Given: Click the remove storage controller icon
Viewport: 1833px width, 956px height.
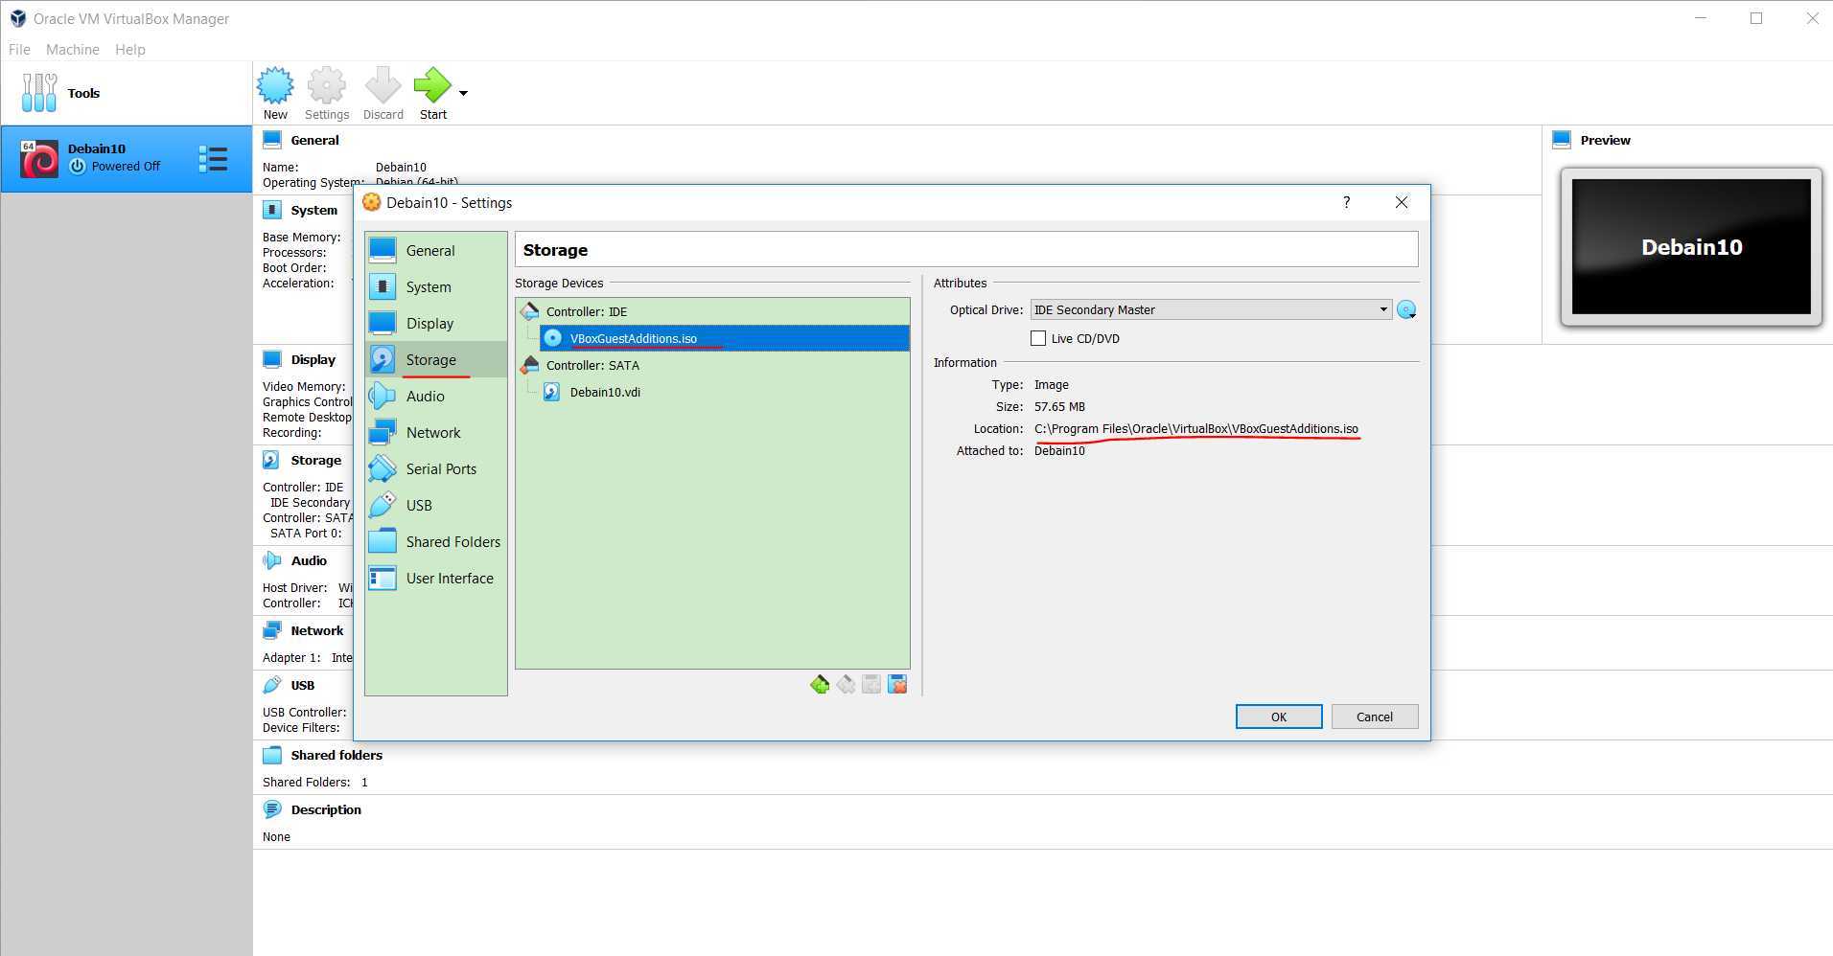Looking at the screenshot, I should pos(846,684).
